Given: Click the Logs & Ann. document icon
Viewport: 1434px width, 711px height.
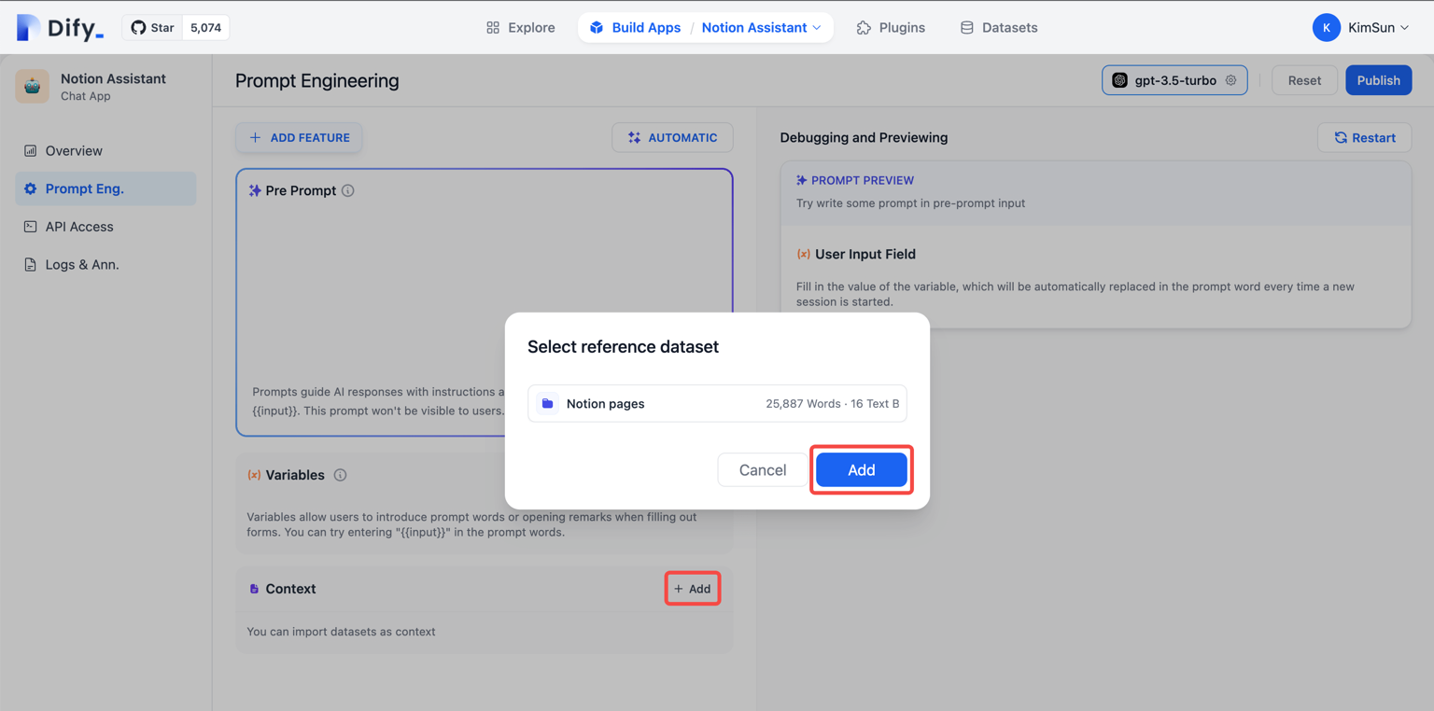Looking at the screenshot, I should [x=30, y=265].
